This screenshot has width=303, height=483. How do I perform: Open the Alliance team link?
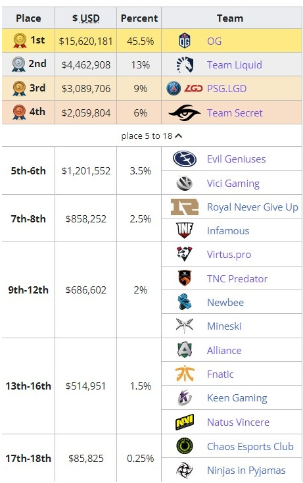tap(224, 351)
